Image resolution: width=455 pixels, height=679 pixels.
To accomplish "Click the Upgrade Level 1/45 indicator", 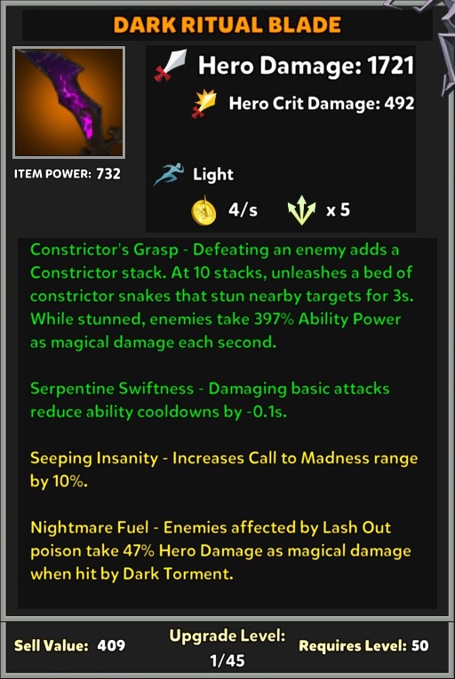I will click(x=227, y=648).
